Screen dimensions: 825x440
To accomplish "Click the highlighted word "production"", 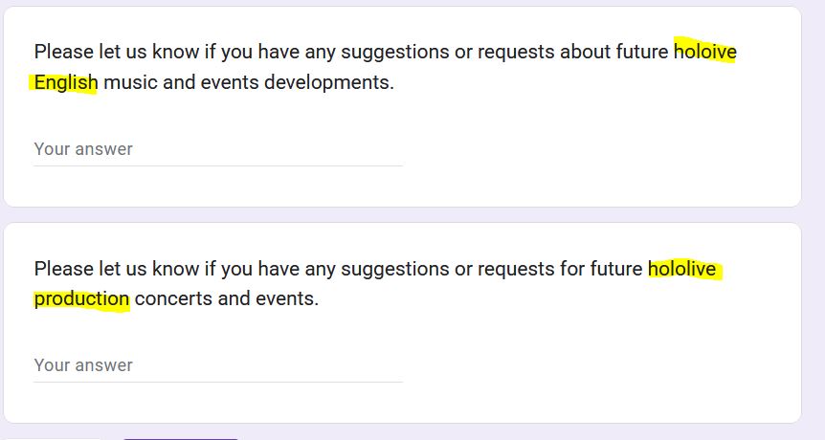I will pyautogui.click(x=81, y=299).
